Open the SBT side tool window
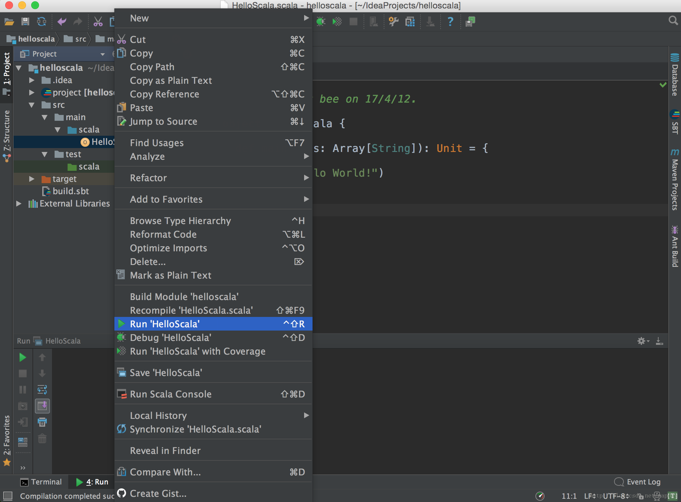 675,122
